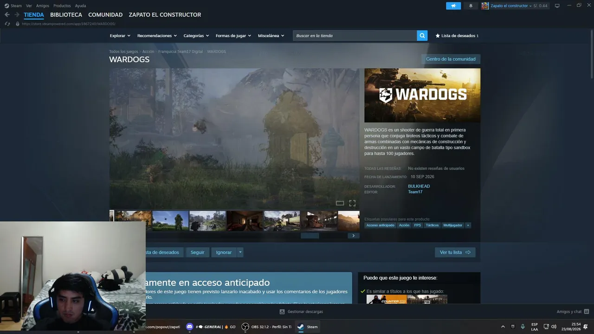Open the arrow dropdown next to Ignorar

pyautogui.click(x=240, y=252)
